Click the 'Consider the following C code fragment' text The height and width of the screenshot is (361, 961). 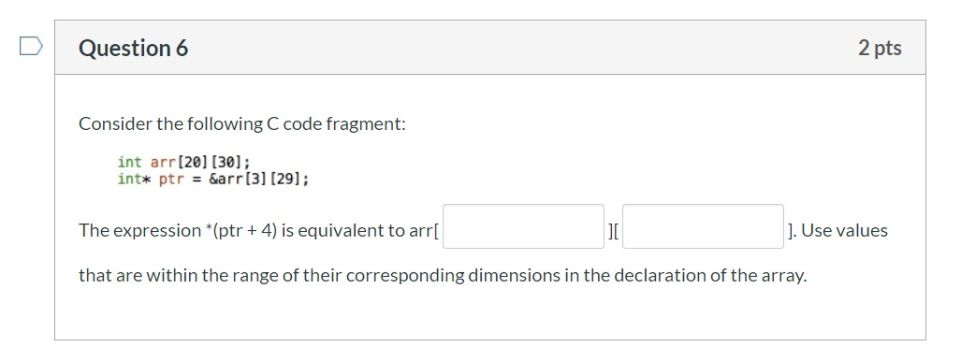pos(242,123)
